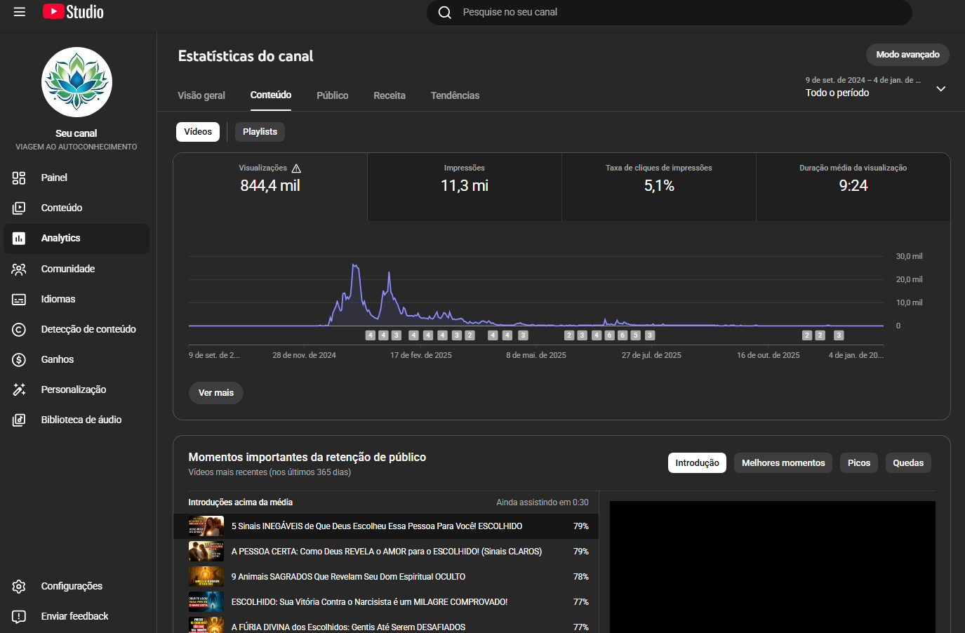Image resolution: width=965 pixels, height=633 pixels.
Task: Click 'Vídeos mais recentes (nos últimos 365 dias)' text
Action: pos(269,472)
